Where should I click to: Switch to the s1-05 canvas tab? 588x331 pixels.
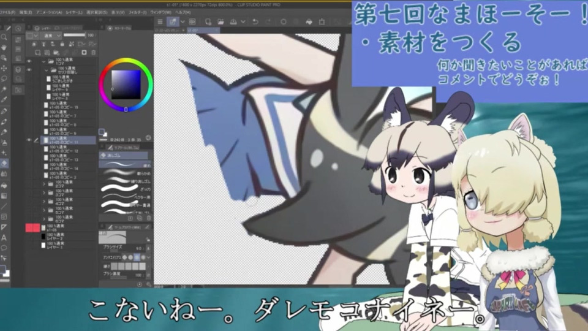(x=203, y=30)
